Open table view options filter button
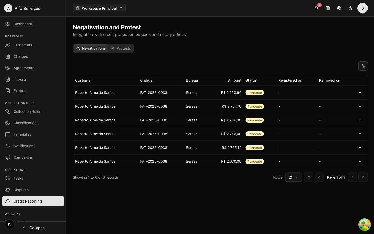 point(363,66)
